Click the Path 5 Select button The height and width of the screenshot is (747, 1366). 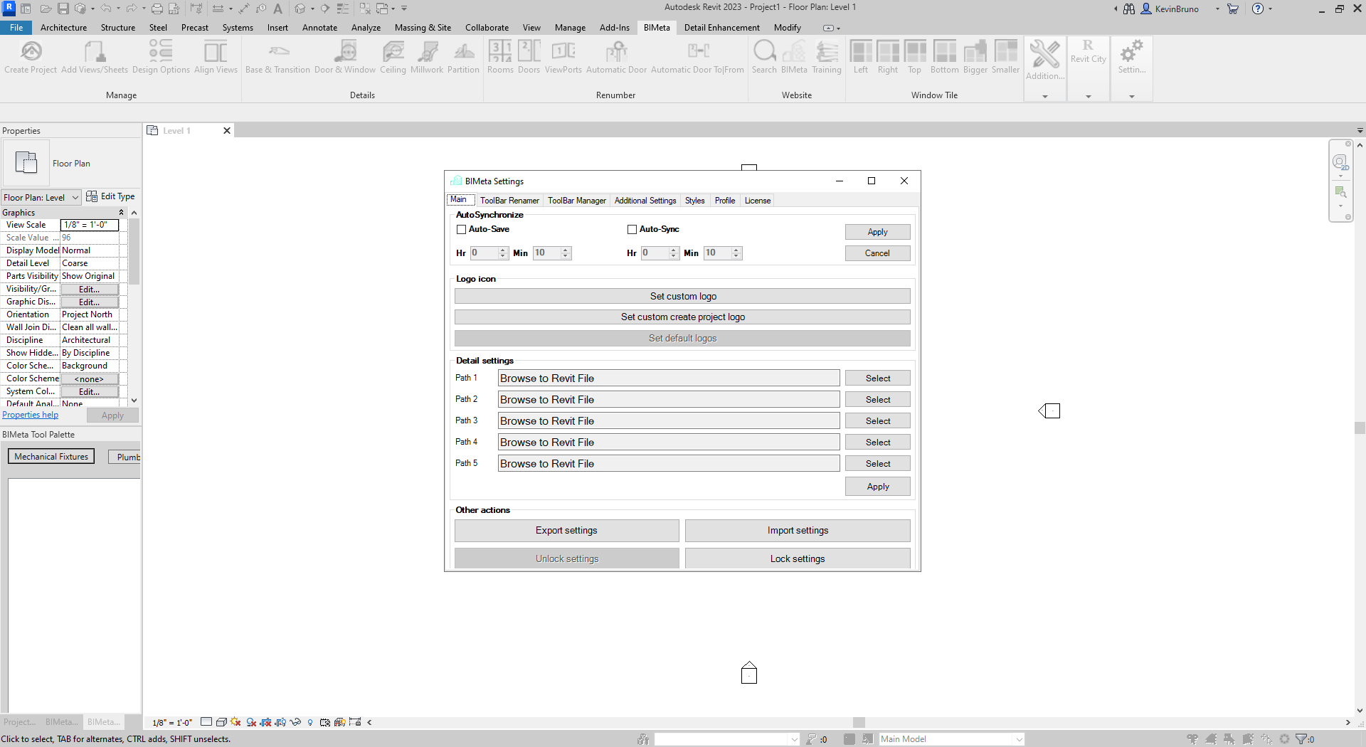tap(878, 464)
